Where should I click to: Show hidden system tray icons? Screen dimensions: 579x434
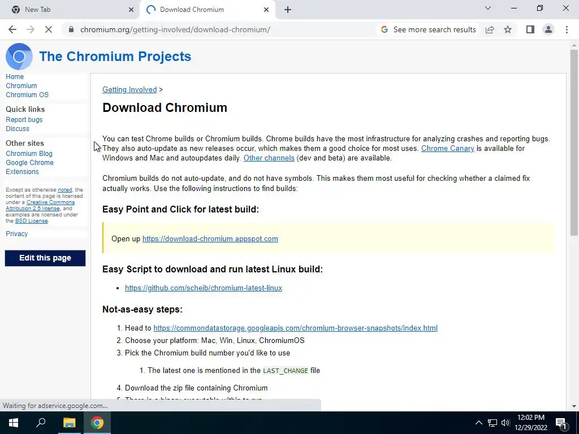click(478, 423)
